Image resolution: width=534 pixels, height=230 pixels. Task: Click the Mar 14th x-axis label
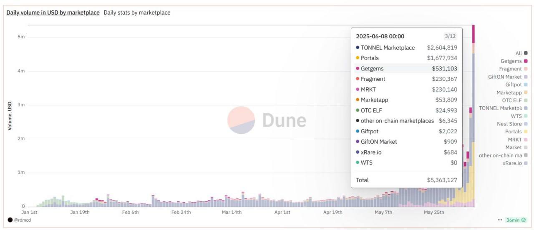[x=232, y=212]
